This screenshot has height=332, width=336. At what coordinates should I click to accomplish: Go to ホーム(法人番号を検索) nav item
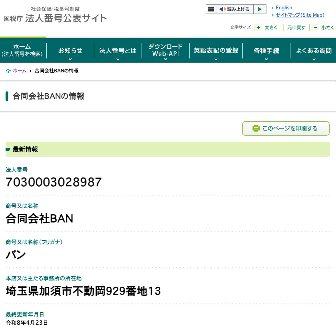pos(22,50)
